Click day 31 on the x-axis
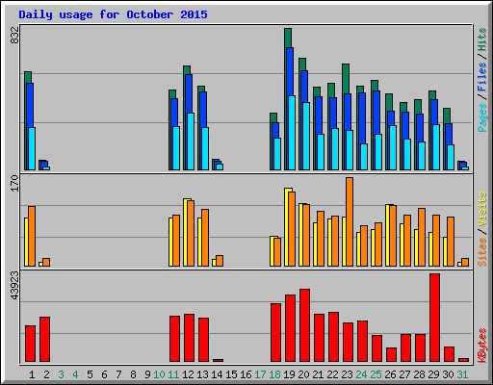 (x=462, y=374)
